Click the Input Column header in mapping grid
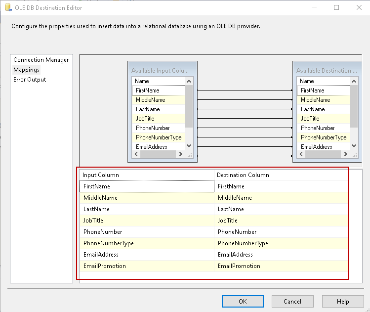The height and width of the screenshot is (312, 370). pos(146,175)
